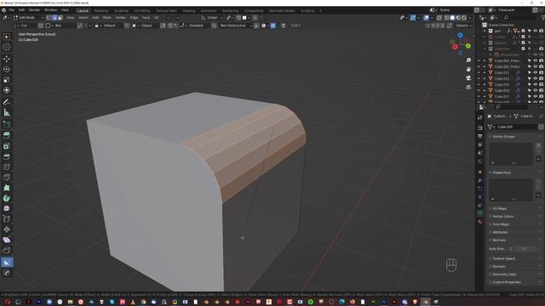Screen dimensions: 545x306
Task: Select the Shrink/Fatten tool
Action: tap(7, 229)
